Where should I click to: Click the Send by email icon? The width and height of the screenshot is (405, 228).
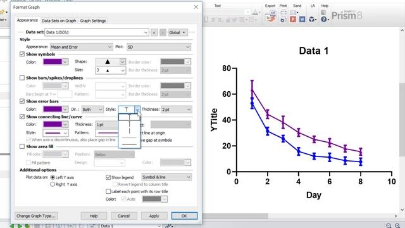[294, 13]
